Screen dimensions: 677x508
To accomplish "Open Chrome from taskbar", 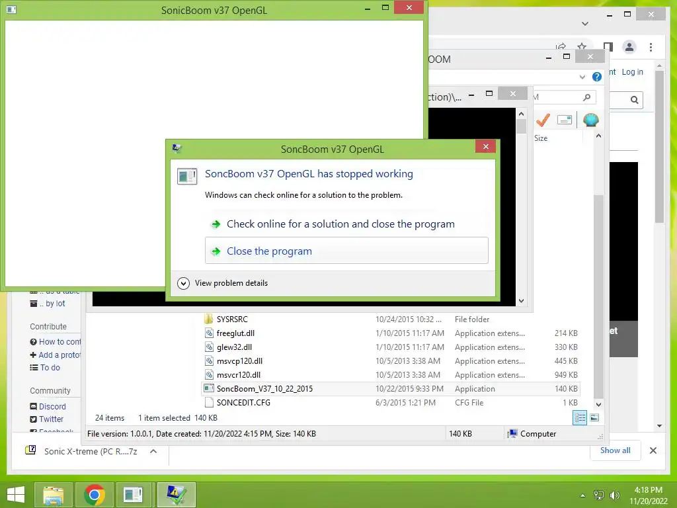I will pyautogui.click(x=95, y=495).
